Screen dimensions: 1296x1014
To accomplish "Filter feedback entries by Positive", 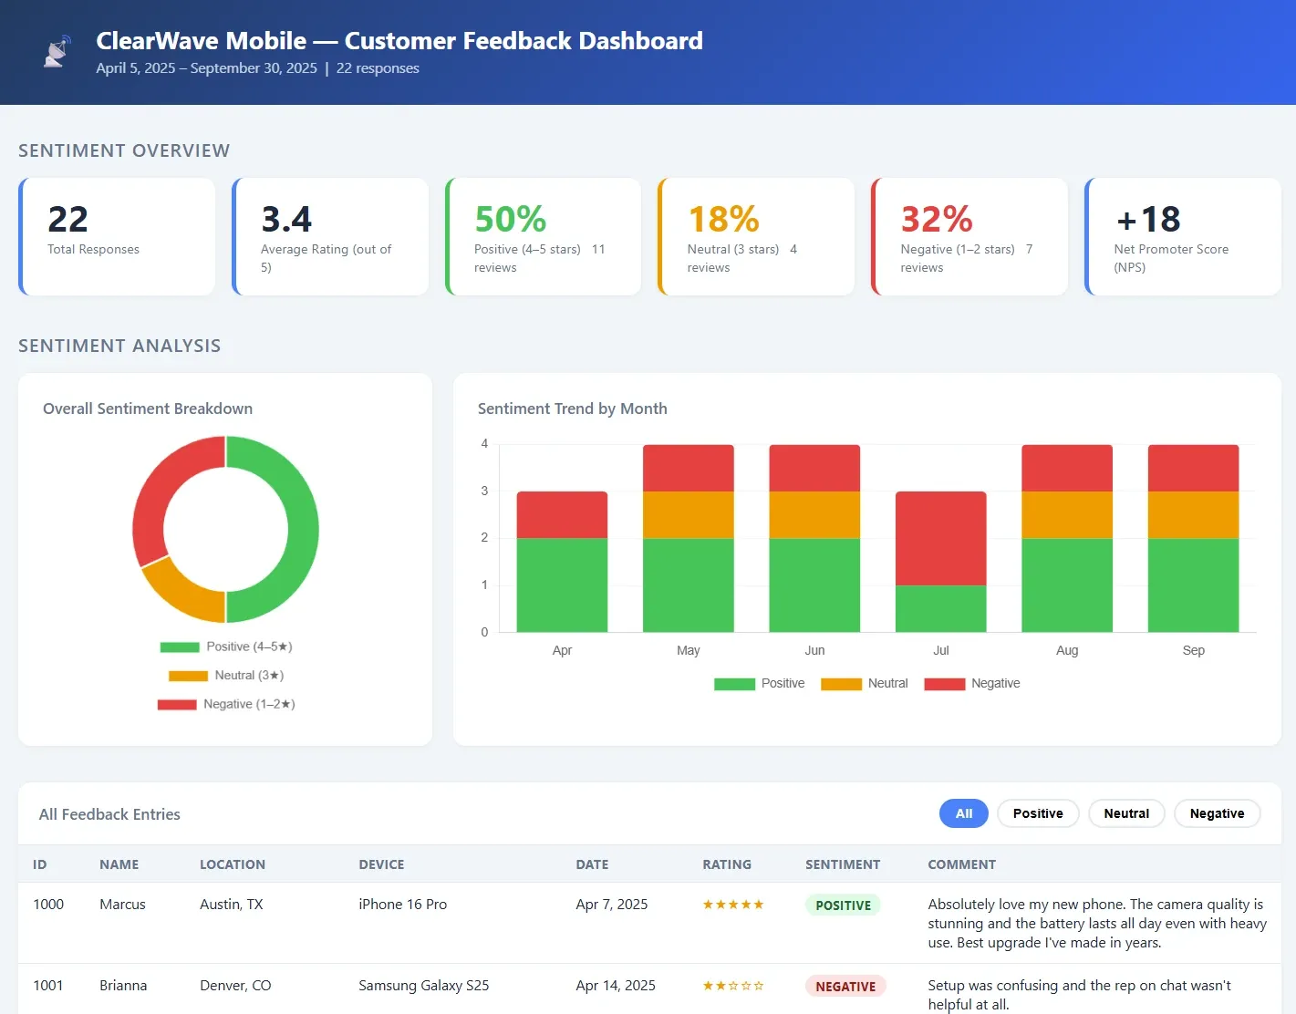I will point(1038,813).
